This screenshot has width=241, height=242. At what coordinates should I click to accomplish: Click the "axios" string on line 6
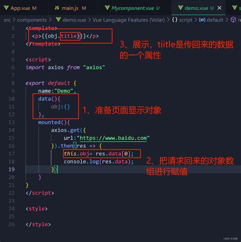(94, 67)
